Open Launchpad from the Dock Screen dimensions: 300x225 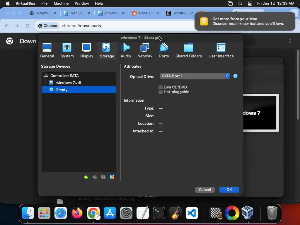(x=44, y=213)
